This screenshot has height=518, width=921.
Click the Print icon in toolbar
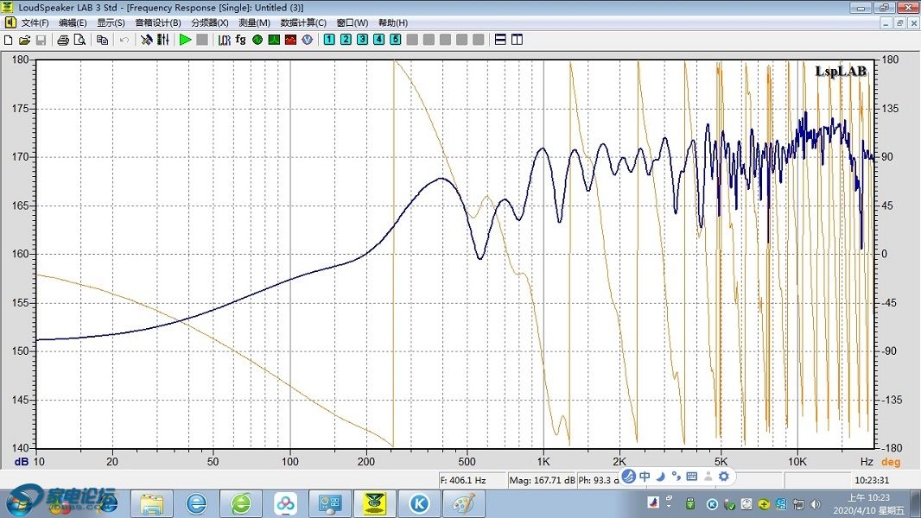pos(63,40)
